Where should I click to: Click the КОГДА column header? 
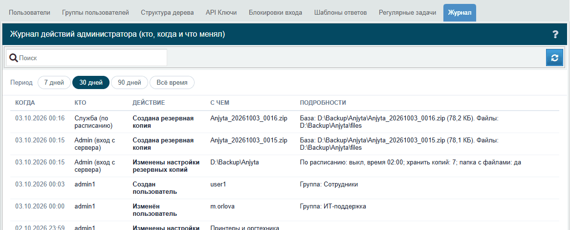[x=25, y=103]
